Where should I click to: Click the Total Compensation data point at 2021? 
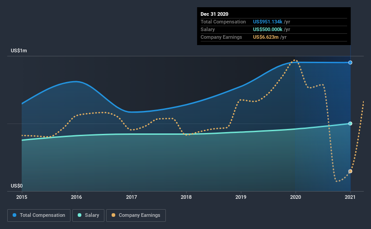pyautogui.click(x=350, y=63)
